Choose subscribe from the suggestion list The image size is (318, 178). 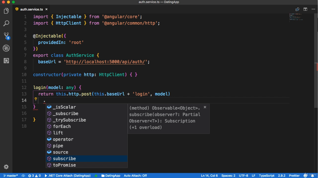point(64,159)
